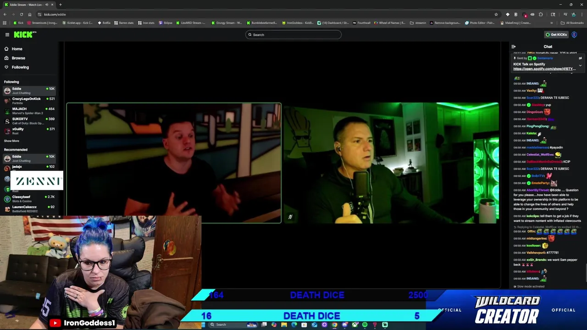The image size is (587, 330).
Task: Open the Iron stats bookmark
Action: click(146, 23)
